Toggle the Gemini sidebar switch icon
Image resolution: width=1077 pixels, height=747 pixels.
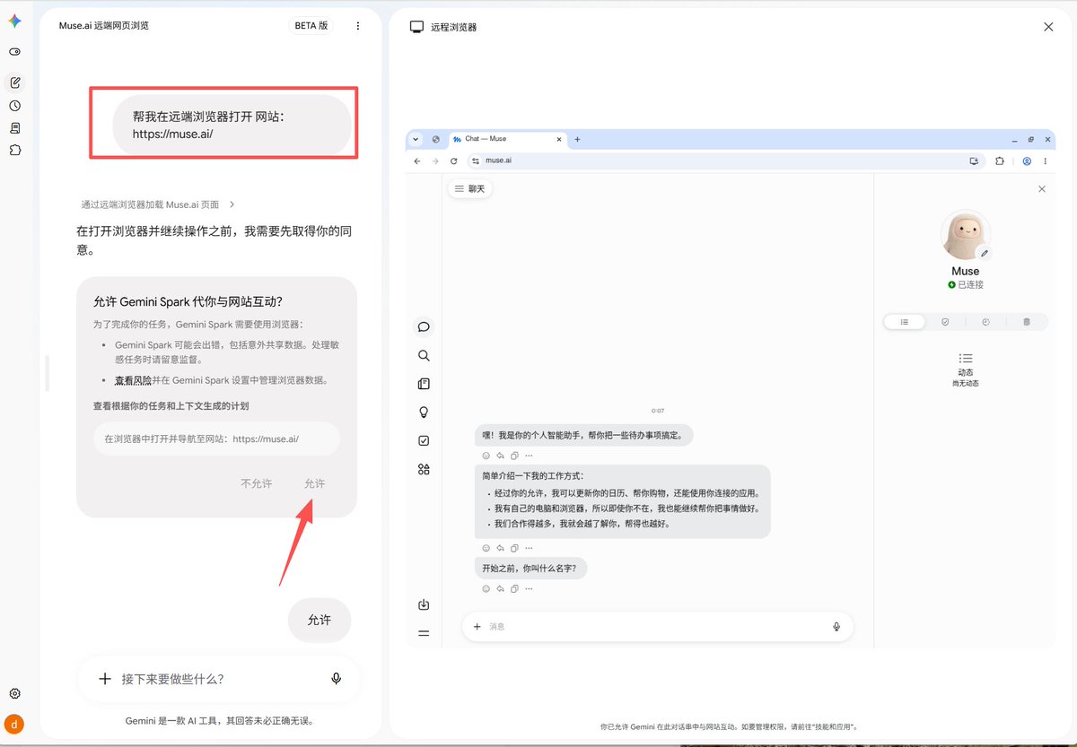point(14,52)
